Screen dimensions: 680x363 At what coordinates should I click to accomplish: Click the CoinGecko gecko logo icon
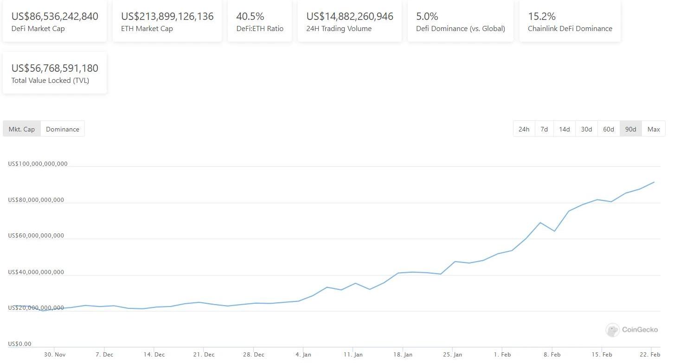pyautogui.click(x=612, y=330)
